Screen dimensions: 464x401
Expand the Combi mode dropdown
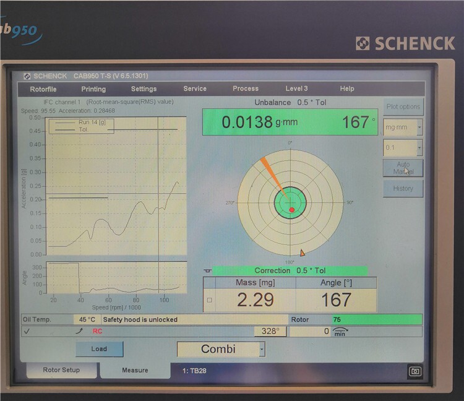[x=262, y=349]
